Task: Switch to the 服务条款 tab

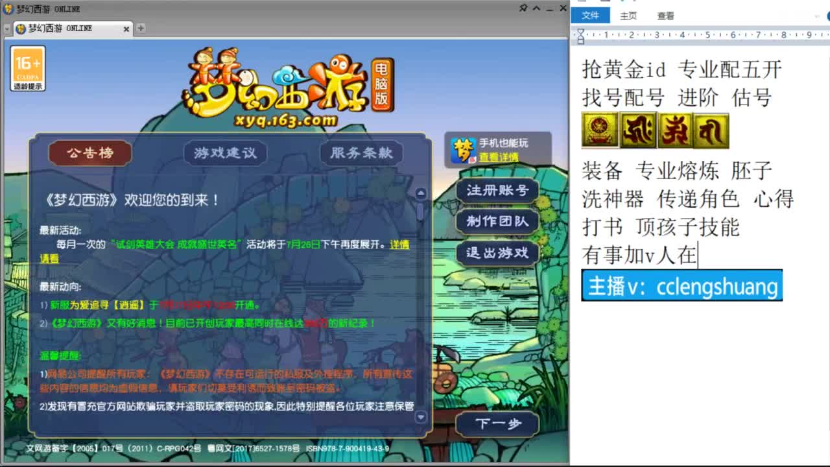Action: [x=361, y=153]
